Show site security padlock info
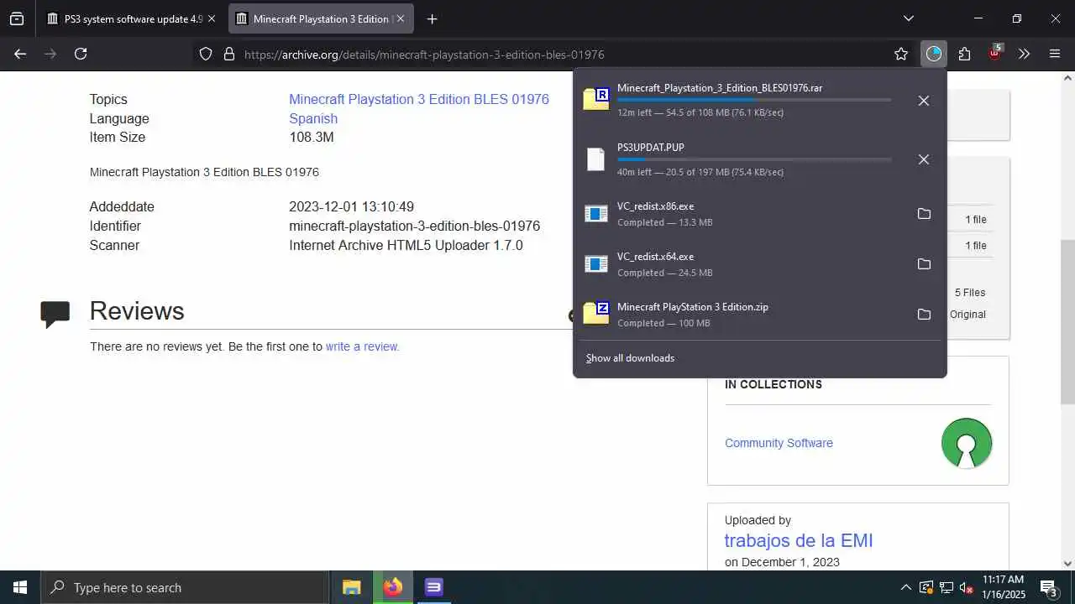This screenshot has height=604, width=1075. [x=228, y=54]
